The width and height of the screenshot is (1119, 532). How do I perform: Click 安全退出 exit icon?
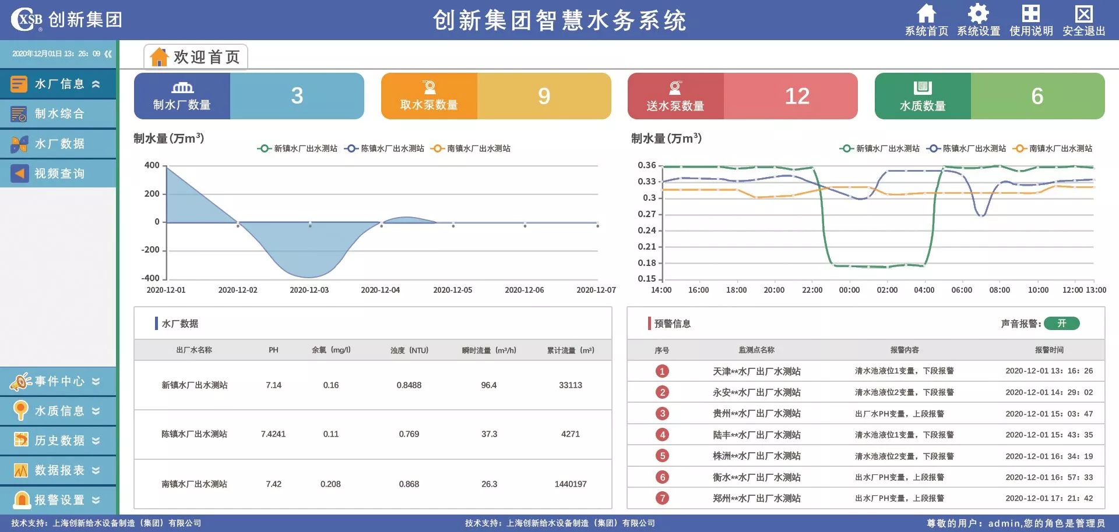coord(1083,13)
